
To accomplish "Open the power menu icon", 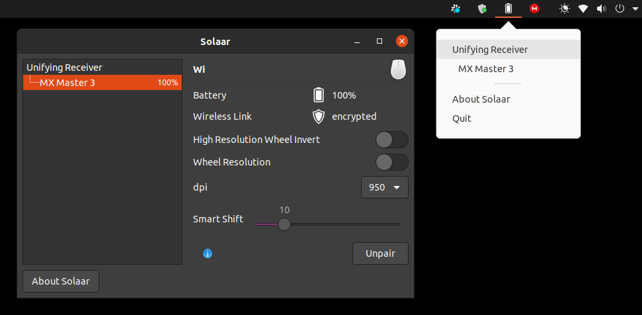I will (x=620, y=8).
